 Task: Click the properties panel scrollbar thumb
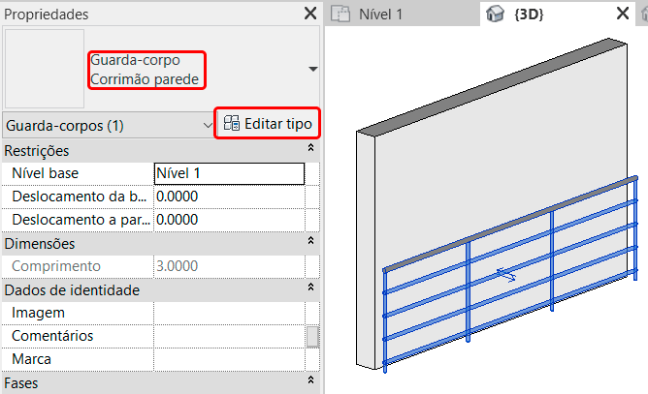311,336
